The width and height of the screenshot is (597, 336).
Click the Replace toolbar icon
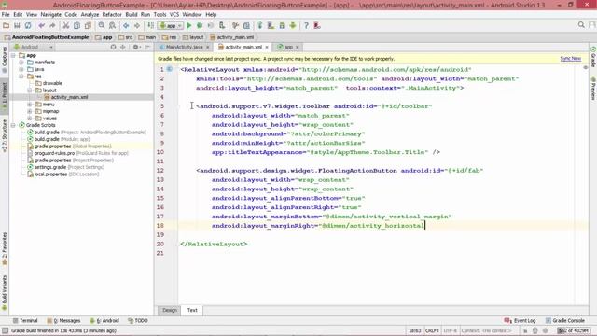tap(112, 25)
